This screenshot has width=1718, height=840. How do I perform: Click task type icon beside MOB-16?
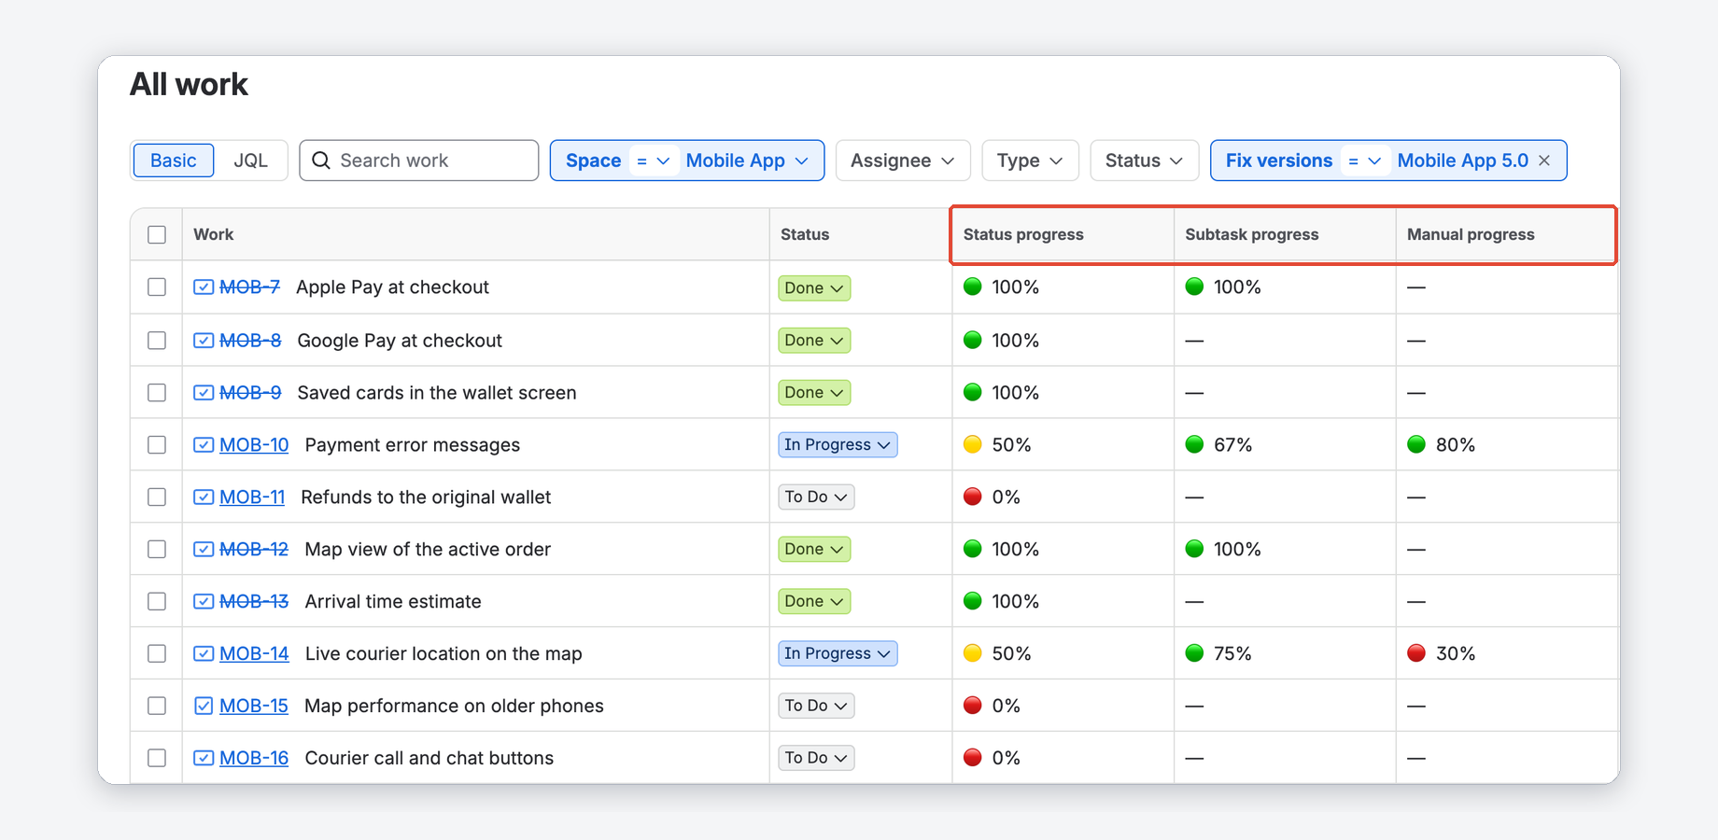pos(204,758)
